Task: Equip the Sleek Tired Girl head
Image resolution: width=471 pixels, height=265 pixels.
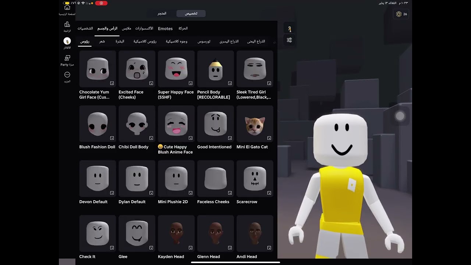Action: point(255,69)
